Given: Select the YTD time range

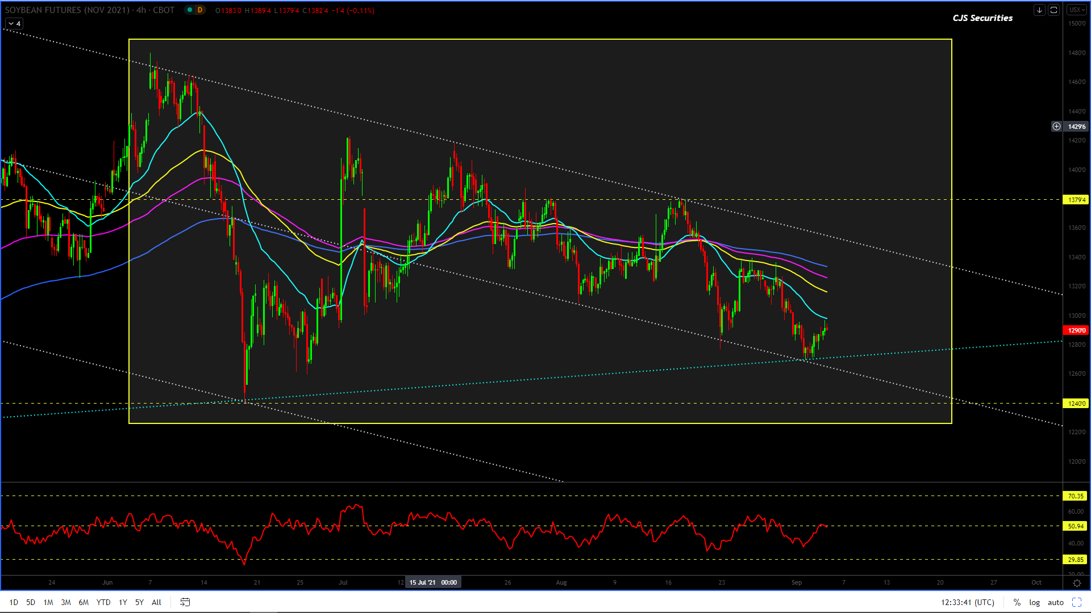Looking at the screenshot, I should point(103,602).
